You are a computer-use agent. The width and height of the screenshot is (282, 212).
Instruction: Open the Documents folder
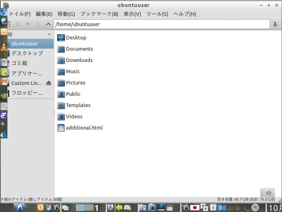coord(75,49)
